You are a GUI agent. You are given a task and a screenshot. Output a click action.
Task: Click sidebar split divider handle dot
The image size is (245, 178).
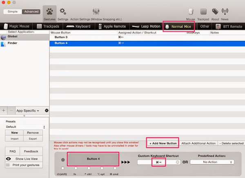coord(24,116)
